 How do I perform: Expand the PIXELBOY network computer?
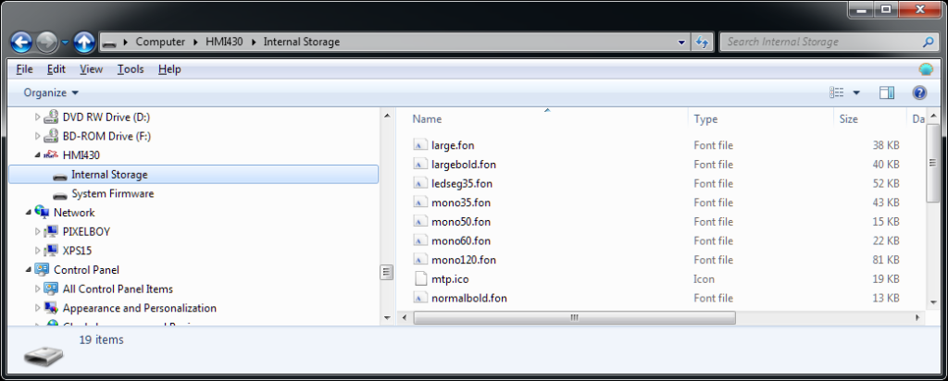click(38, 232)
